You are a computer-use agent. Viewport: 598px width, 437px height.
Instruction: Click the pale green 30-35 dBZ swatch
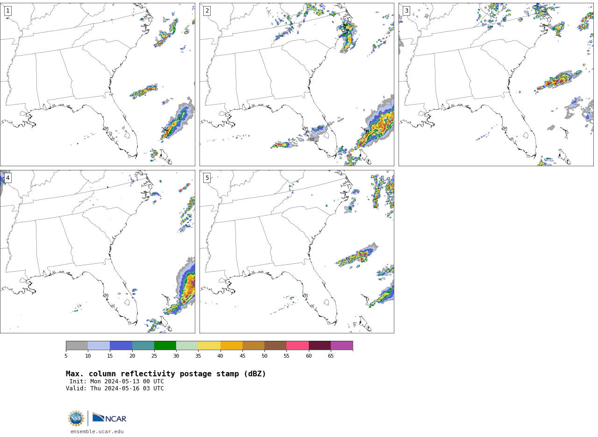[x=187, y=345]
